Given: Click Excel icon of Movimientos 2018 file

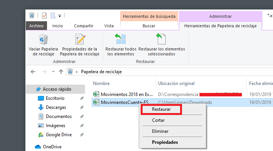Looking at the screenshot, I should [x=96, y=94].
